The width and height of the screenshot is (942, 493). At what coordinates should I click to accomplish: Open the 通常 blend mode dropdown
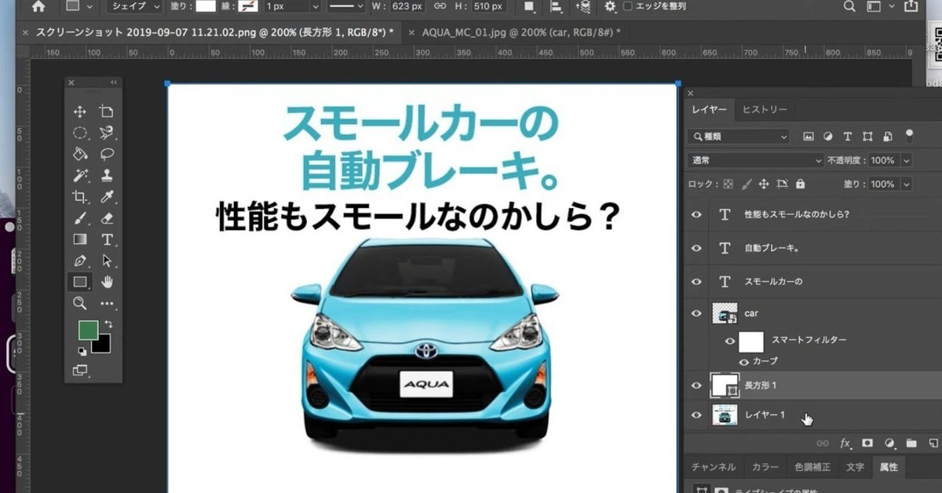tap(755, 160)
